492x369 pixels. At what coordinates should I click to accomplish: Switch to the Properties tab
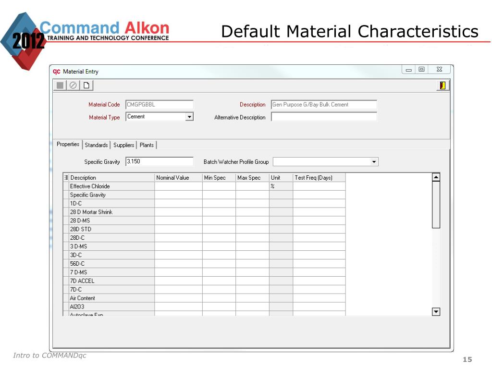click(x=68, y=144)
